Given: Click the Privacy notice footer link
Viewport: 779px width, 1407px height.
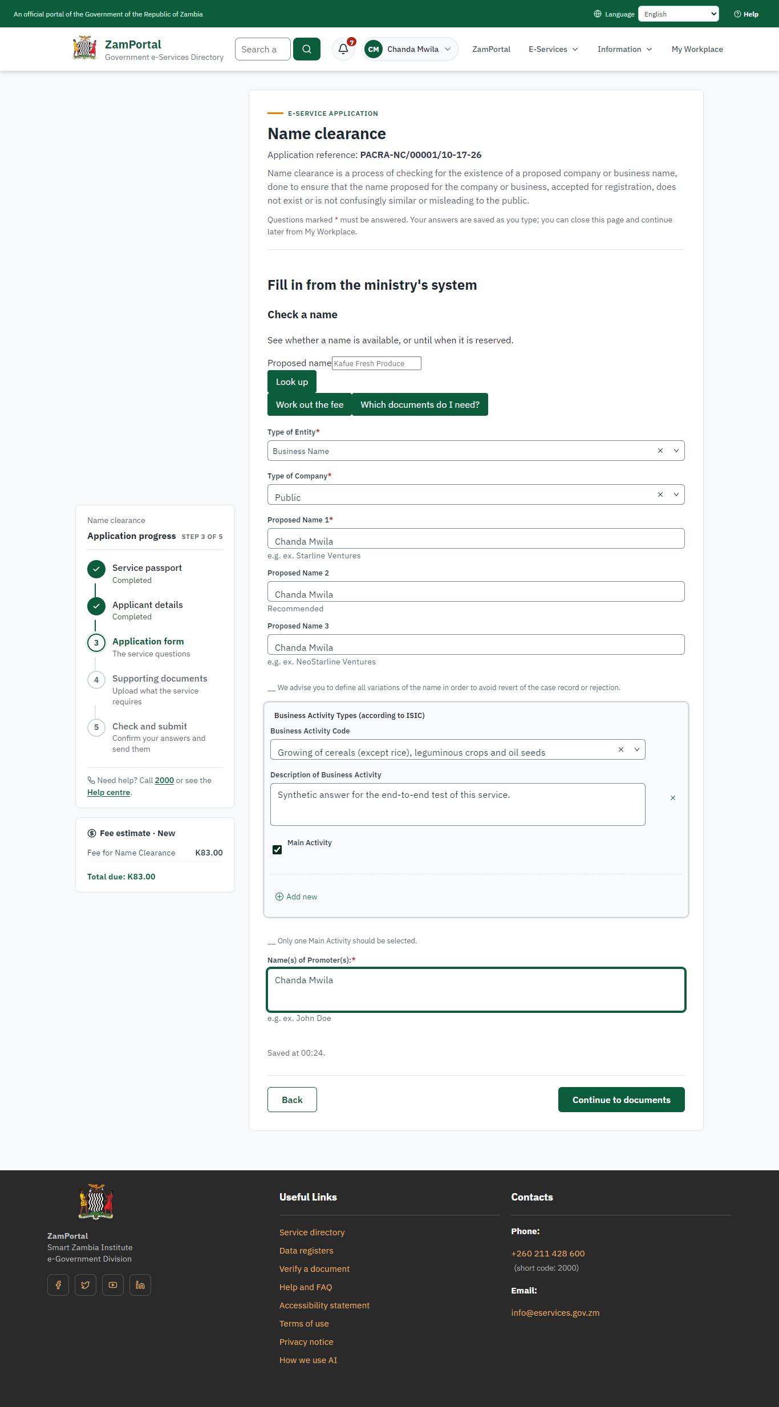Looking at the screenshot, I should tap(306, 1342).
